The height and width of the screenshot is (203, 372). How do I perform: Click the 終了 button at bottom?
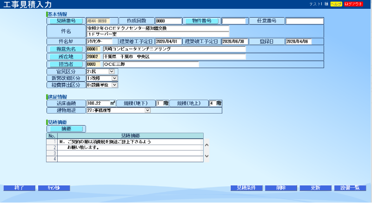(20, 188)
